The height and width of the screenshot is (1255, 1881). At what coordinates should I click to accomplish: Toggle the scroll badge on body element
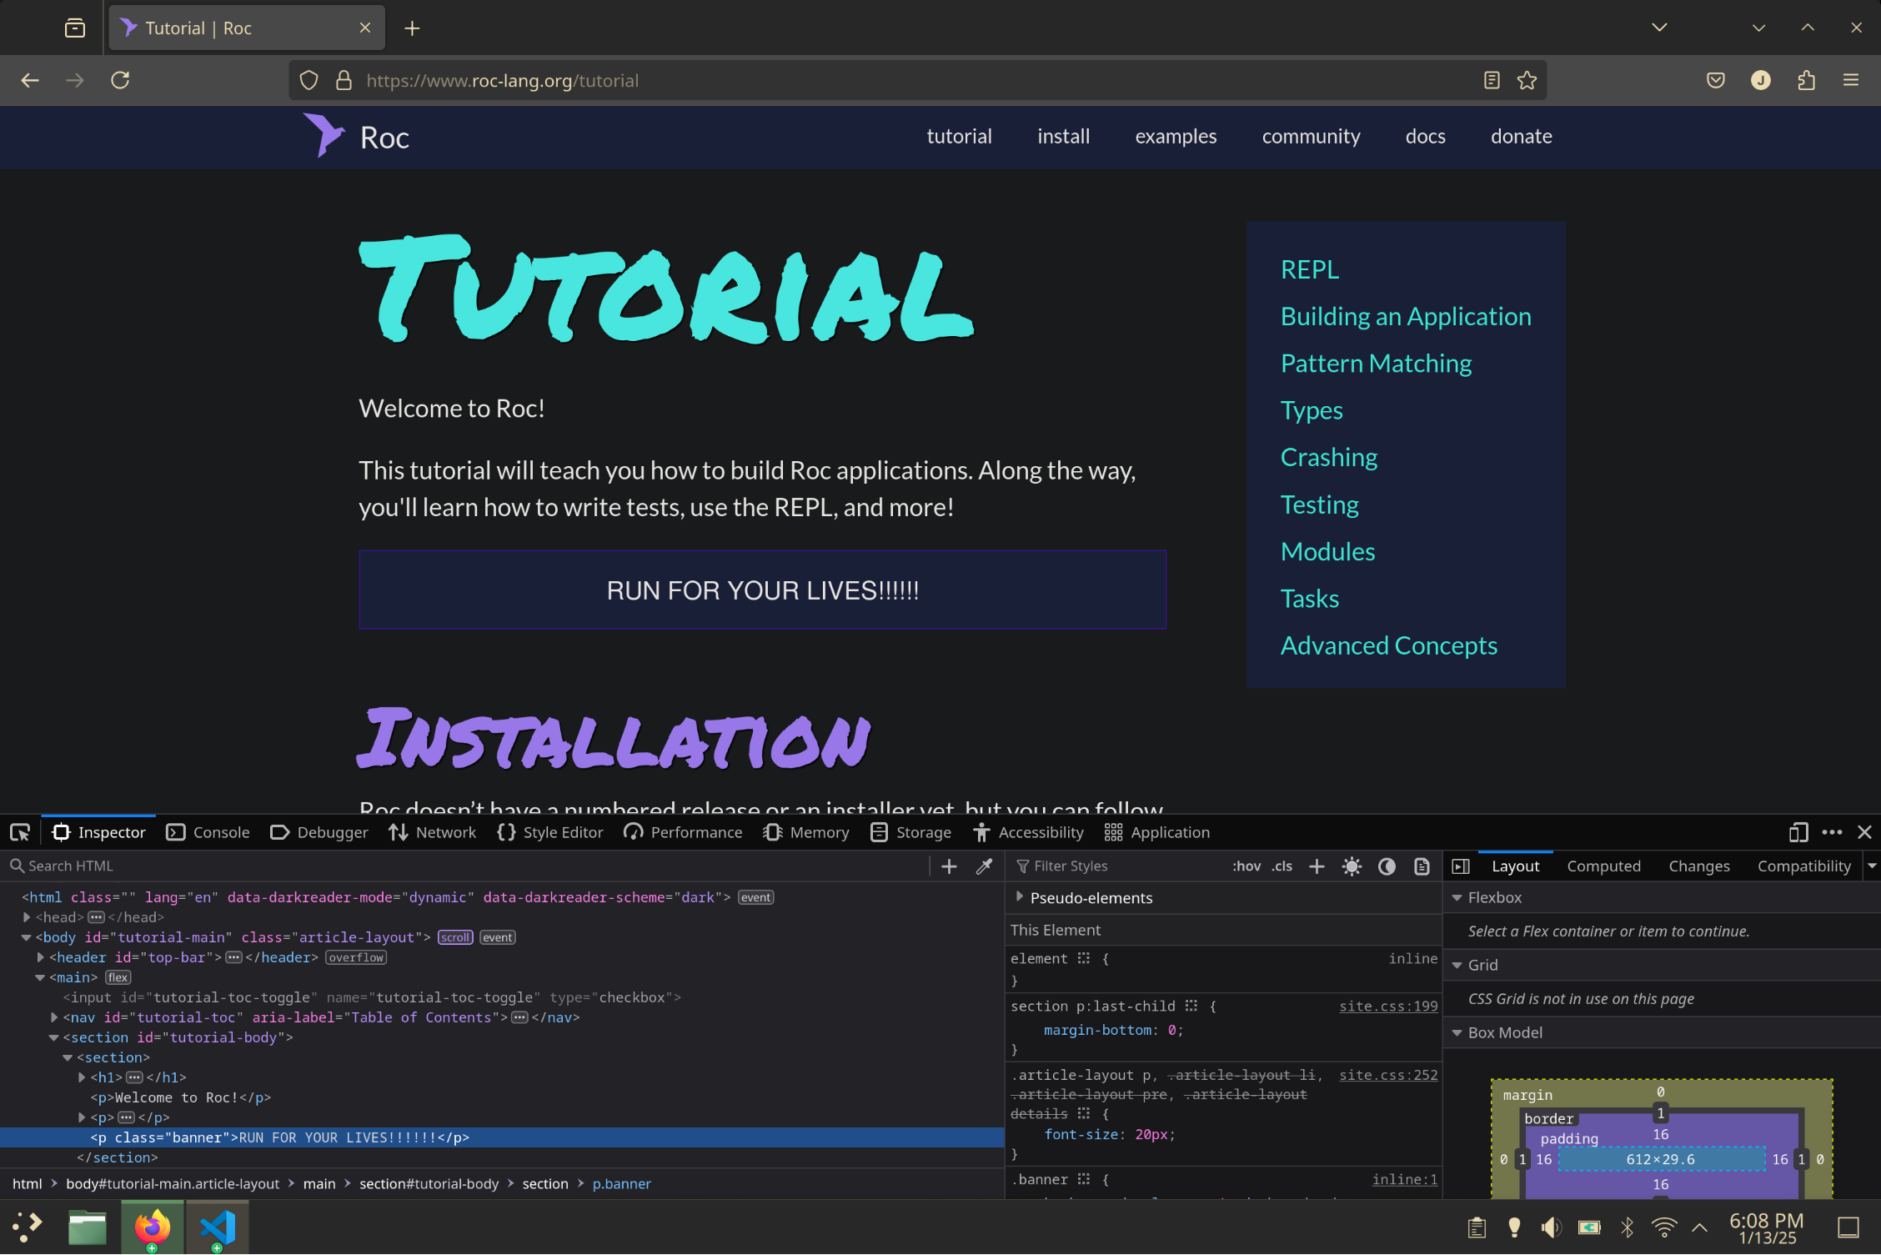pos(455,937)
